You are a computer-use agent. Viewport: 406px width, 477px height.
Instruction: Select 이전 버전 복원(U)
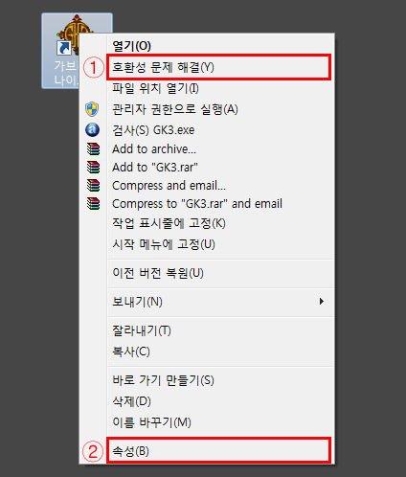(221, 273)
